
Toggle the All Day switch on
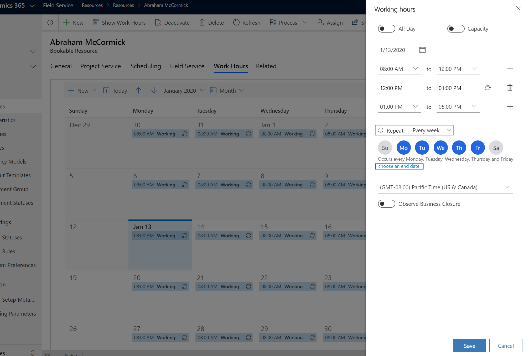point(386,29)
